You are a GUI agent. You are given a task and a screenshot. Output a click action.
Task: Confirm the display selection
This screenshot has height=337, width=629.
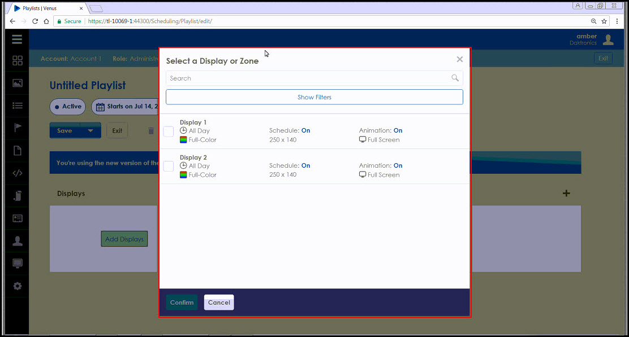[182, 302]
